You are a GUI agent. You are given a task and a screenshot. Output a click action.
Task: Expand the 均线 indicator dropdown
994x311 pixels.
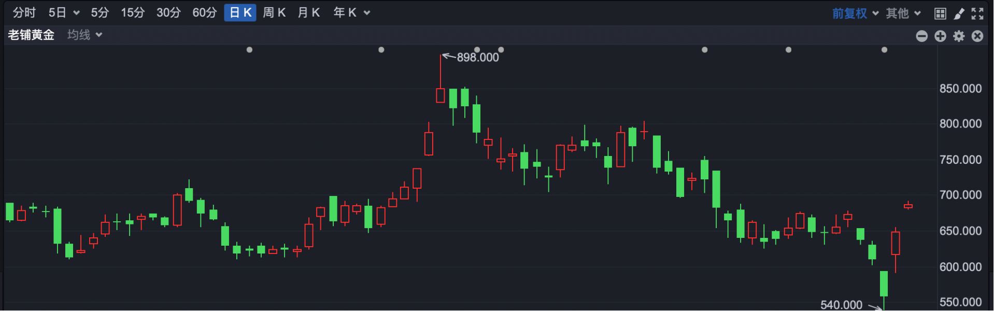click(84, 35)
